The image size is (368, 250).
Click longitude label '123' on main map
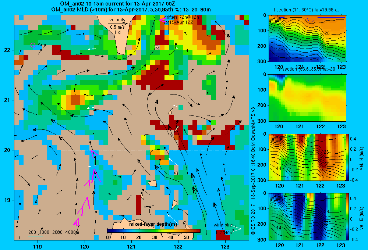coord(225,246)
